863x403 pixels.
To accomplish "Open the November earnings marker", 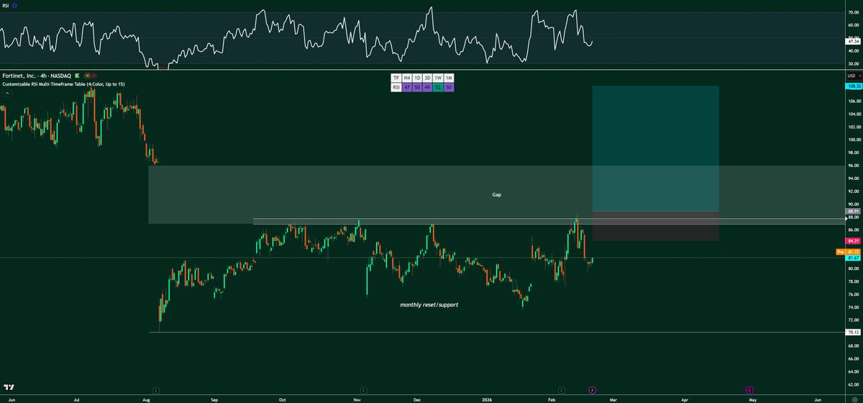I will pos(364,389).
